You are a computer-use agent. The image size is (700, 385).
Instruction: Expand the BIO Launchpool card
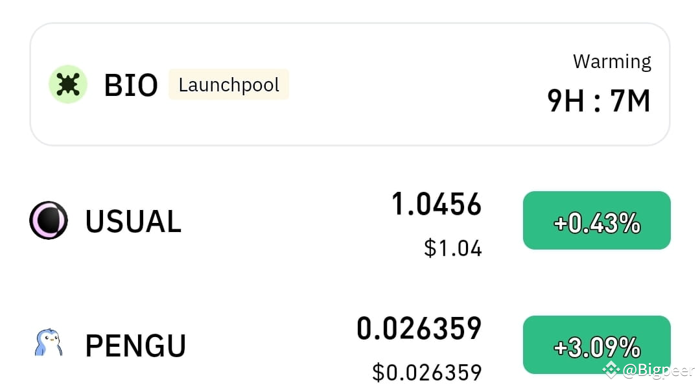pyautogui.click(x=350, y=84)
